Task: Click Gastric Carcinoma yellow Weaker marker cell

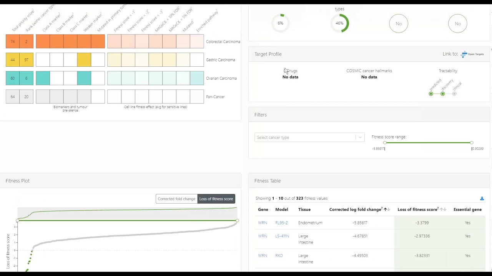Action: coord(84,60)
